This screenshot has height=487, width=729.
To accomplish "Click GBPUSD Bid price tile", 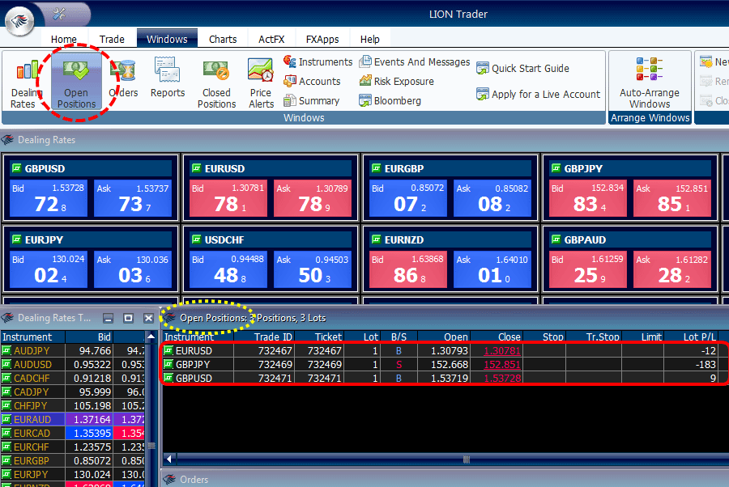I will (49, 198).
